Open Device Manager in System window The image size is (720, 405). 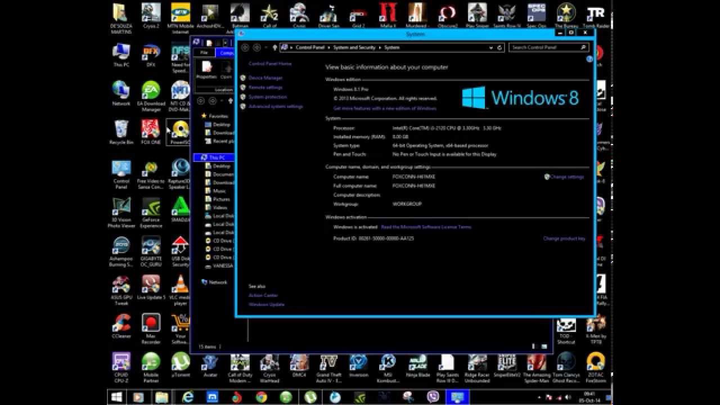click(x=265, y=78)
